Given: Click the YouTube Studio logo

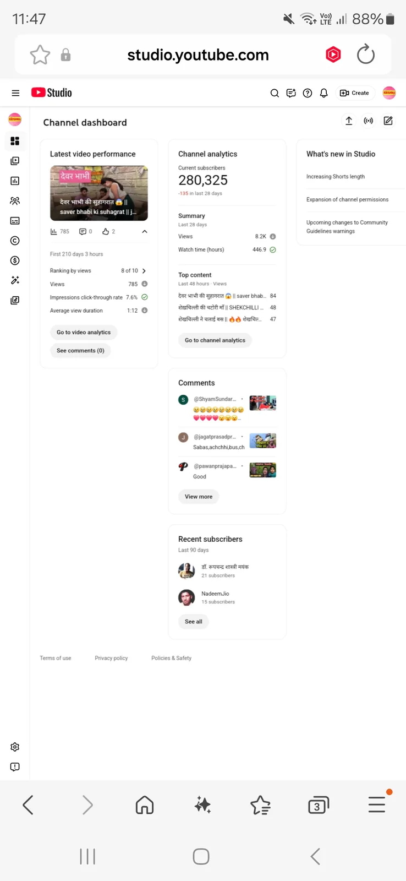Looking at the screenshot, I should pos(52,93).
